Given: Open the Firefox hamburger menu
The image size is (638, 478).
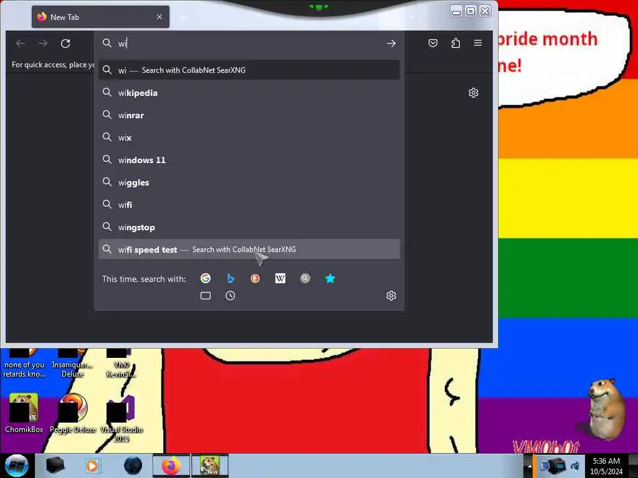Looking at the screenshot, I should click(x=478, y=43).
